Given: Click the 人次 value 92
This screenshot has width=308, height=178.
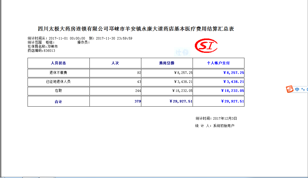Looking at the screenshot, I should (x=139, y=73).
